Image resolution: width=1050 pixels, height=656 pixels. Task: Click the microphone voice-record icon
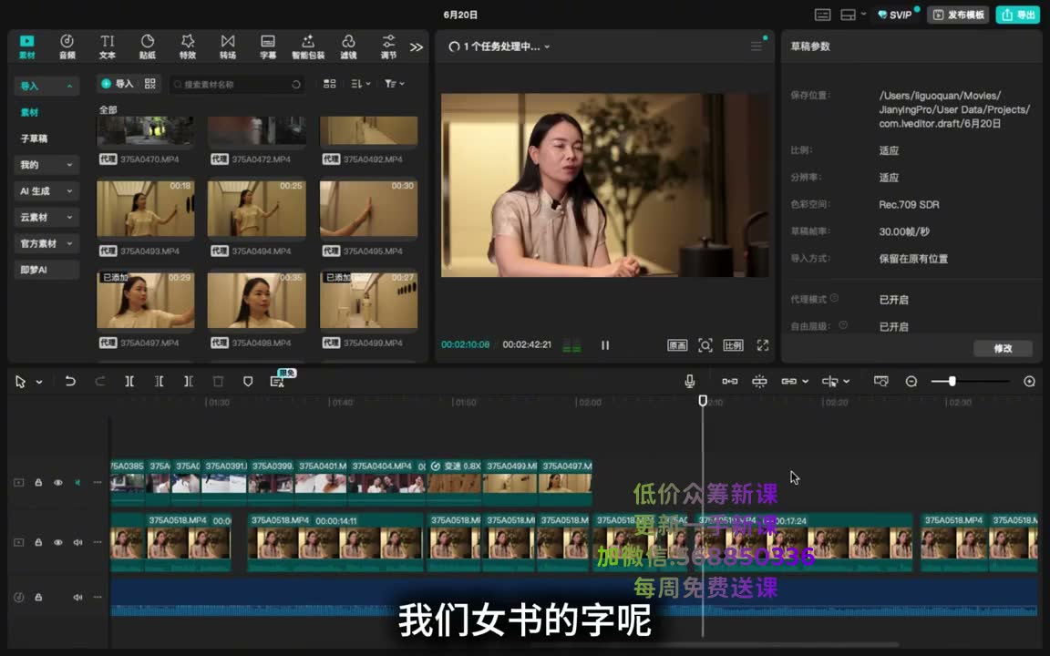pos(689,381)
